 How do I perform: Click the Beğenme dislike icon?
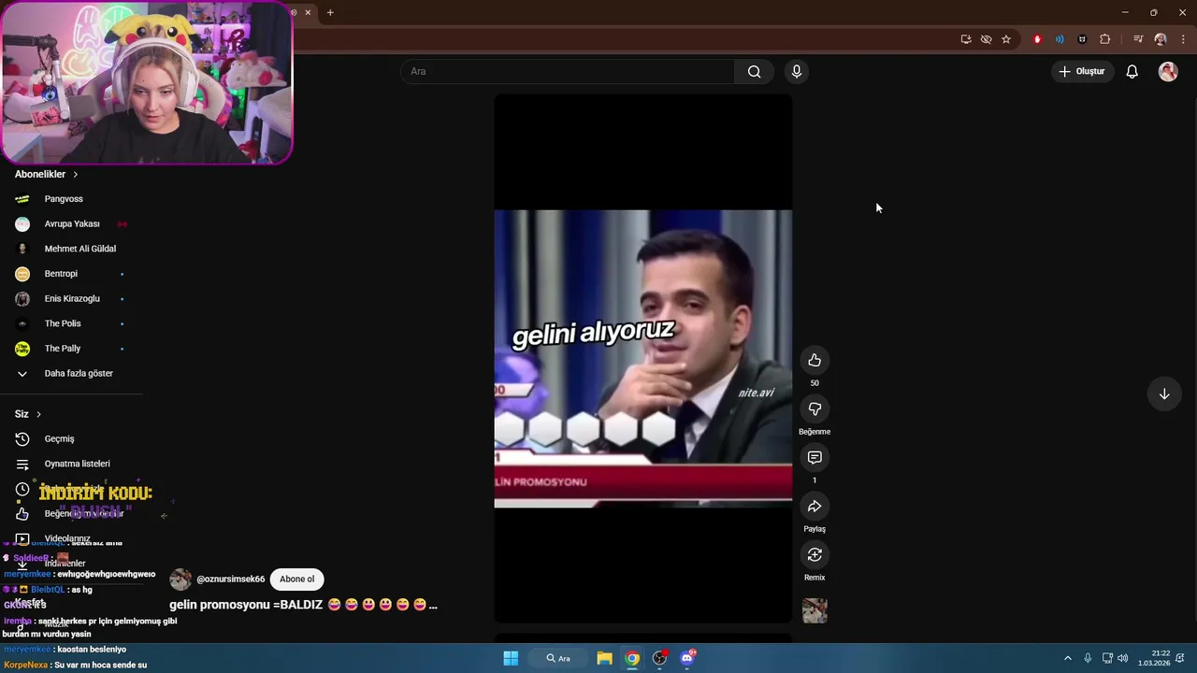pos(815,409)
